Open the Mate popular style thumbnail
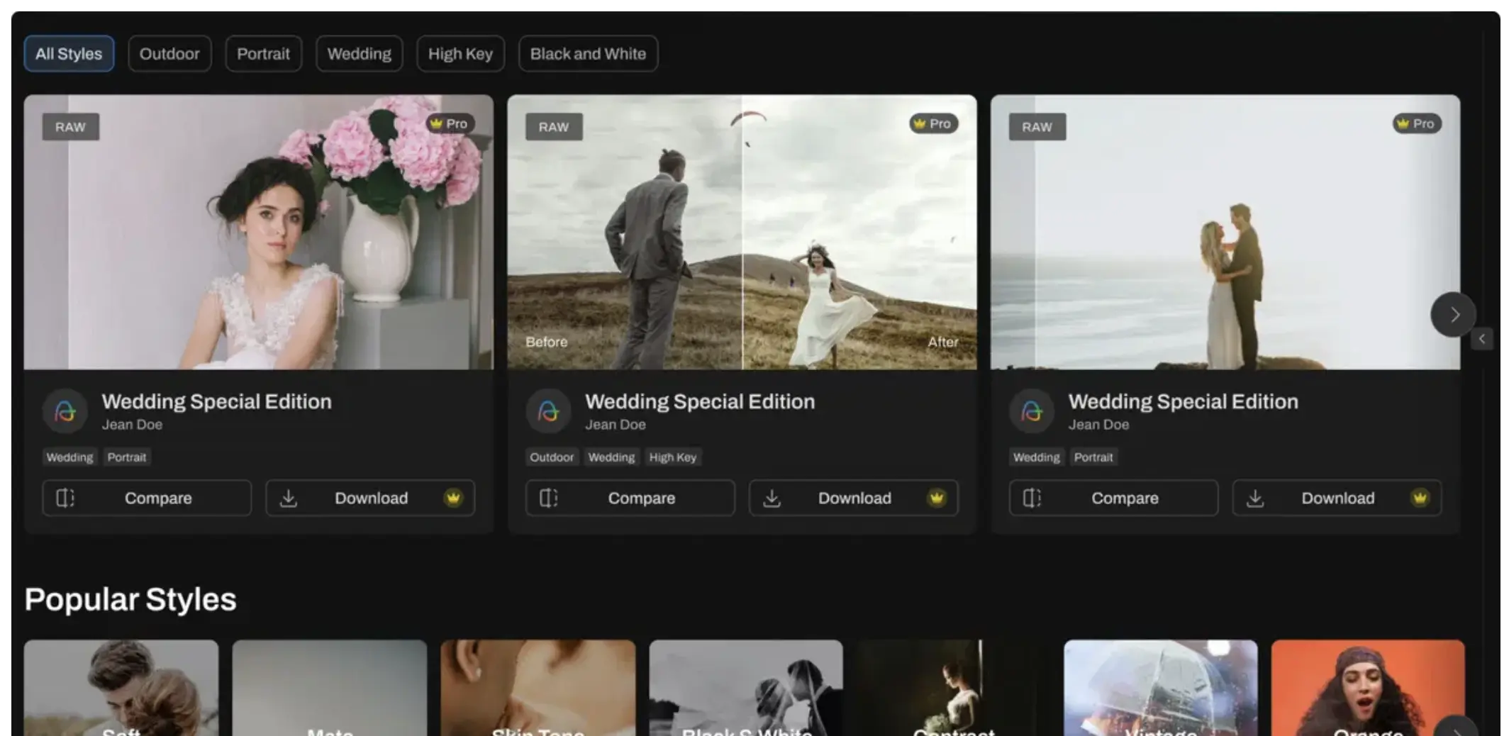This screenshot has height=736, width=1509. 330,688
